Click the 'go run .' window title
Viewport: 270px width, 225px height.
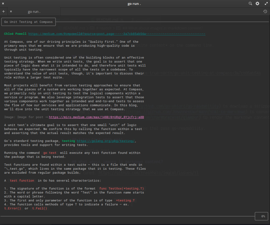[x=134, y=4]
